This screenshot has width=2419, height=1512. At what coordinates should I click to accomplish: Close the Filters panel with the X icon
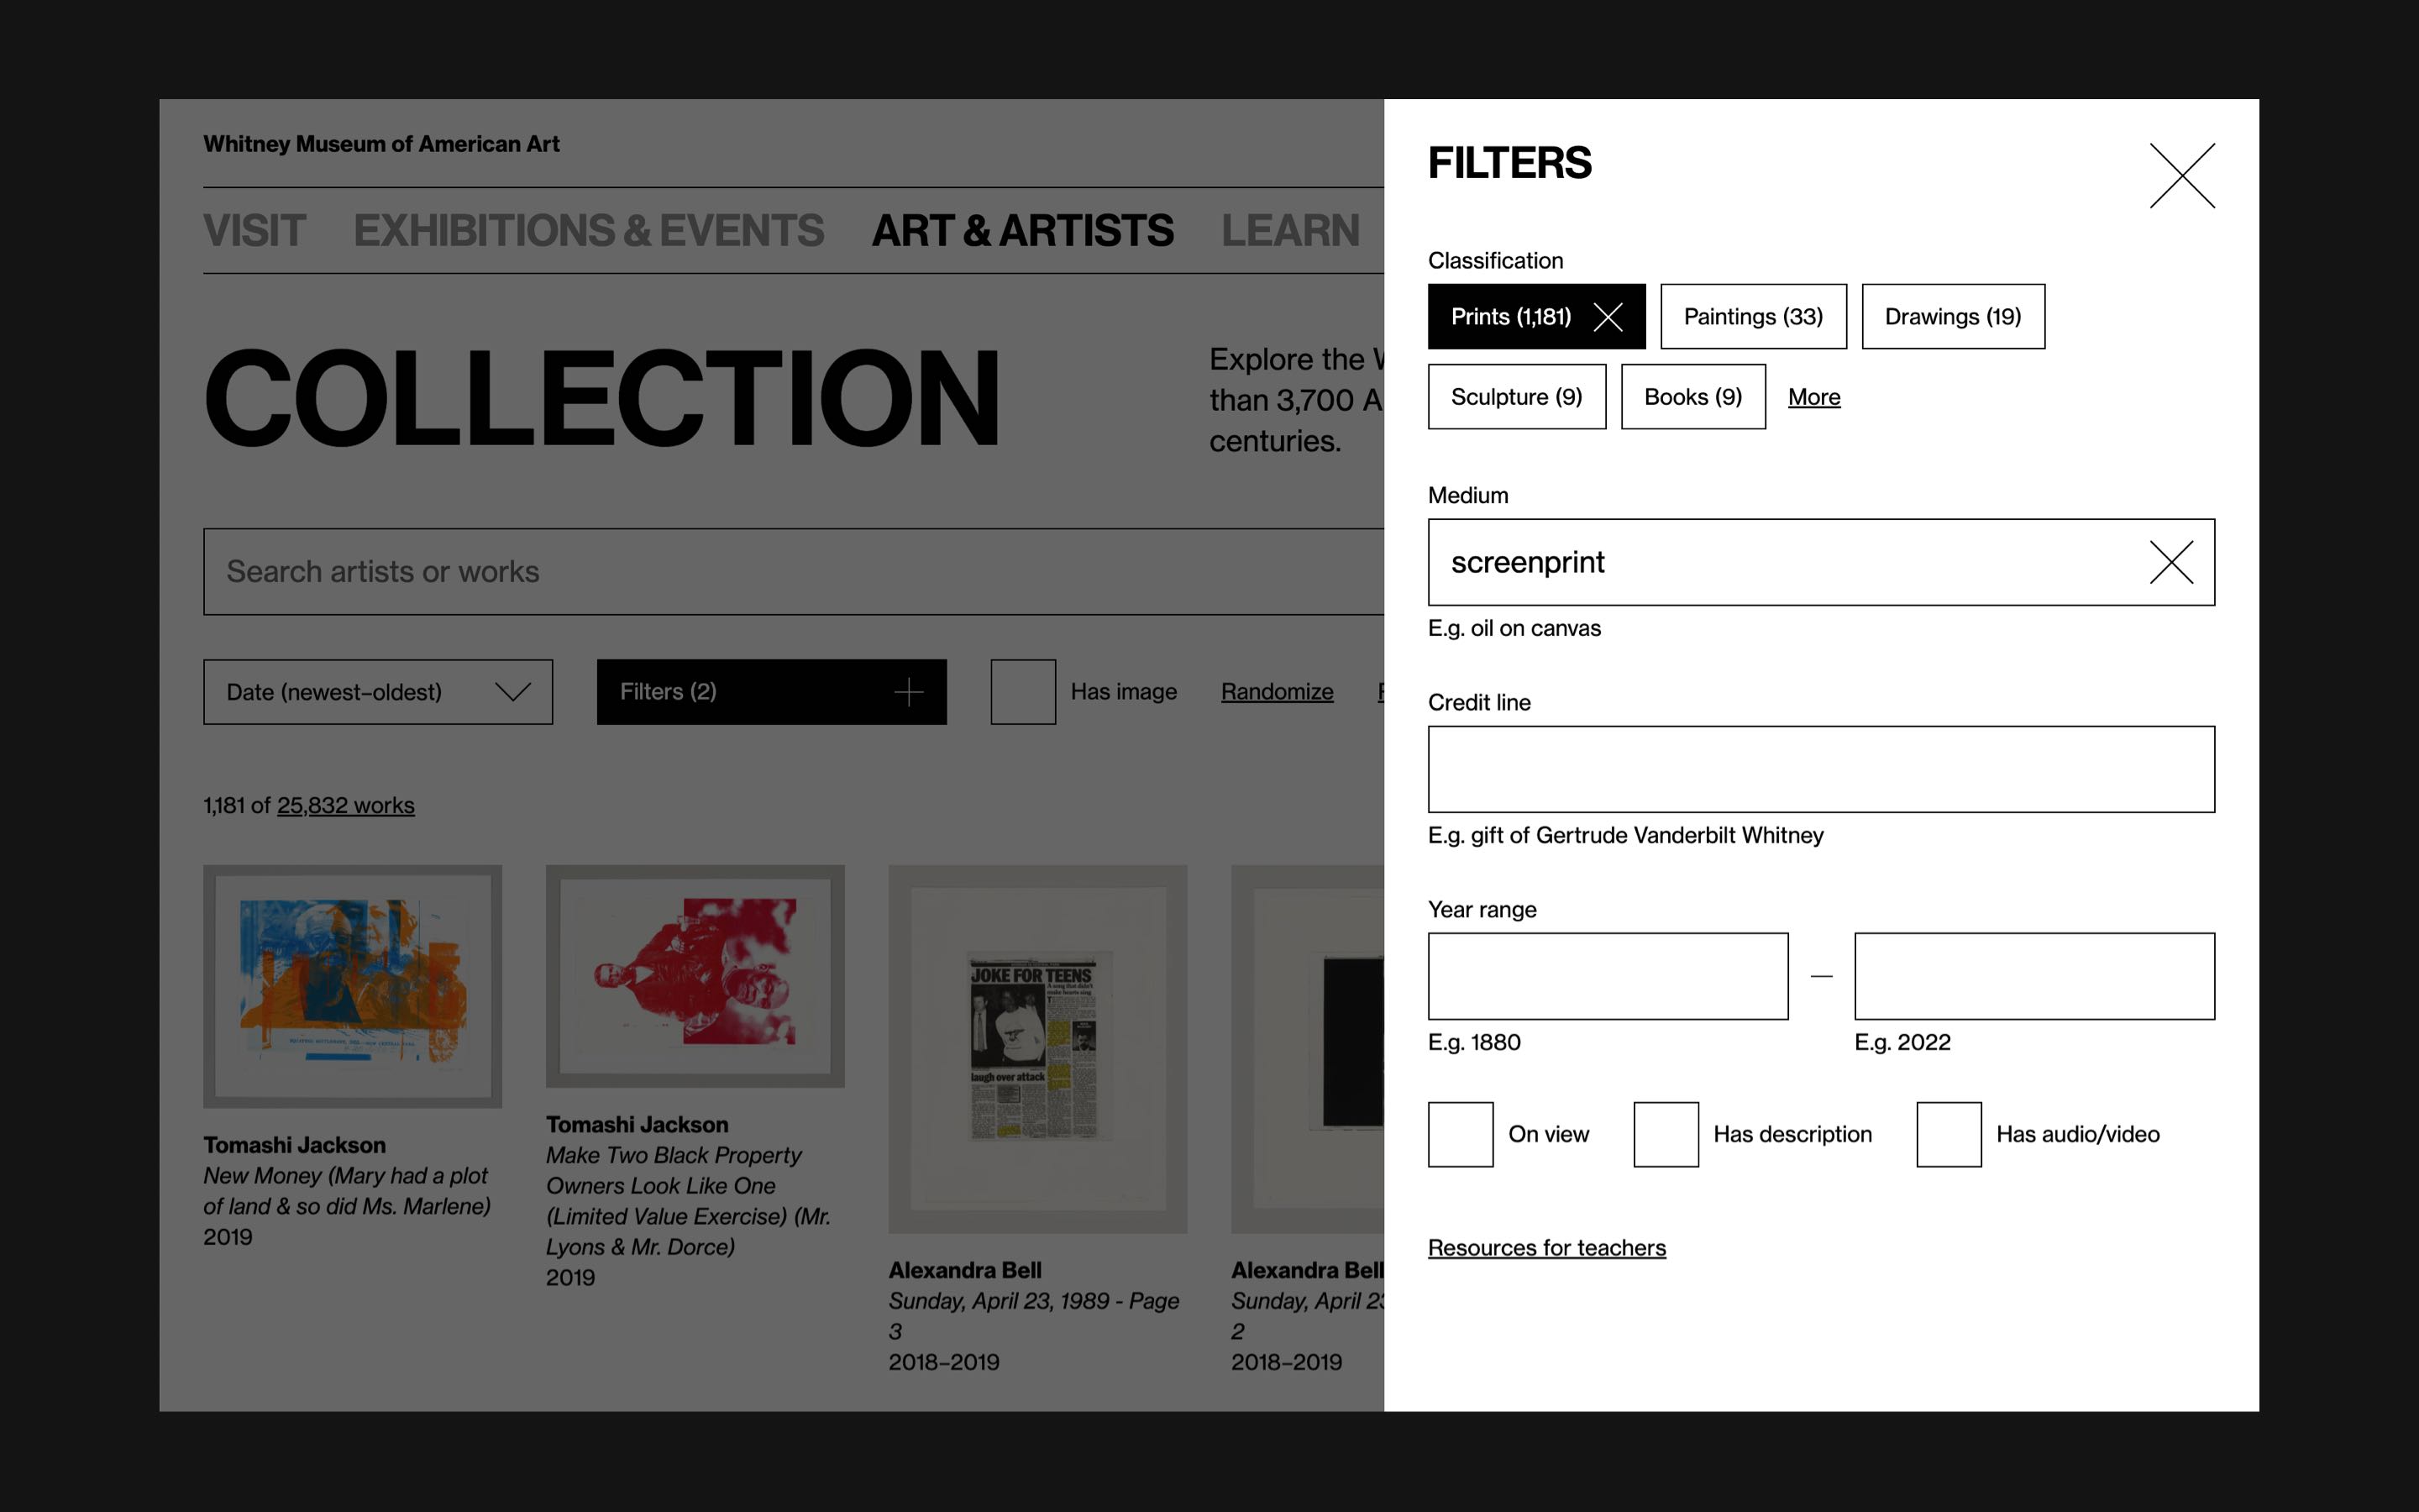pyautogui.click(x=2181, y=176)
